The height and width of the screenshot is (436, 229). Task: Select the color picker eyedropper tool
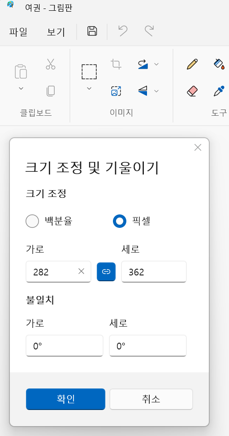(x=219, y=91)
